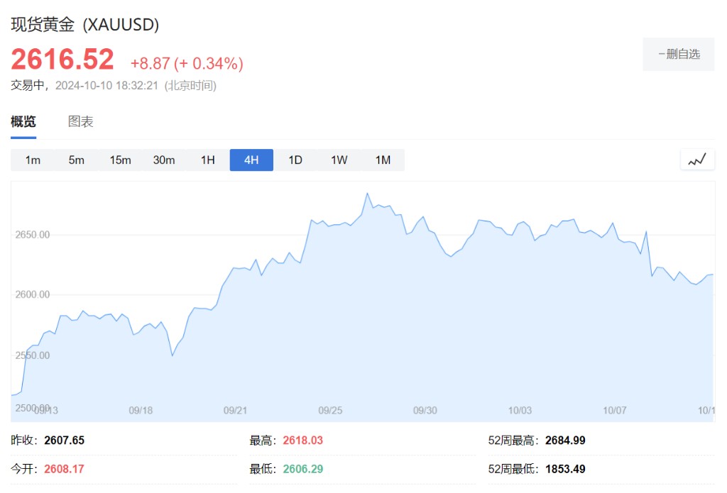Click the 52周最高 value 2684.99
Screen dimensions: 727x493
[565, 441]
